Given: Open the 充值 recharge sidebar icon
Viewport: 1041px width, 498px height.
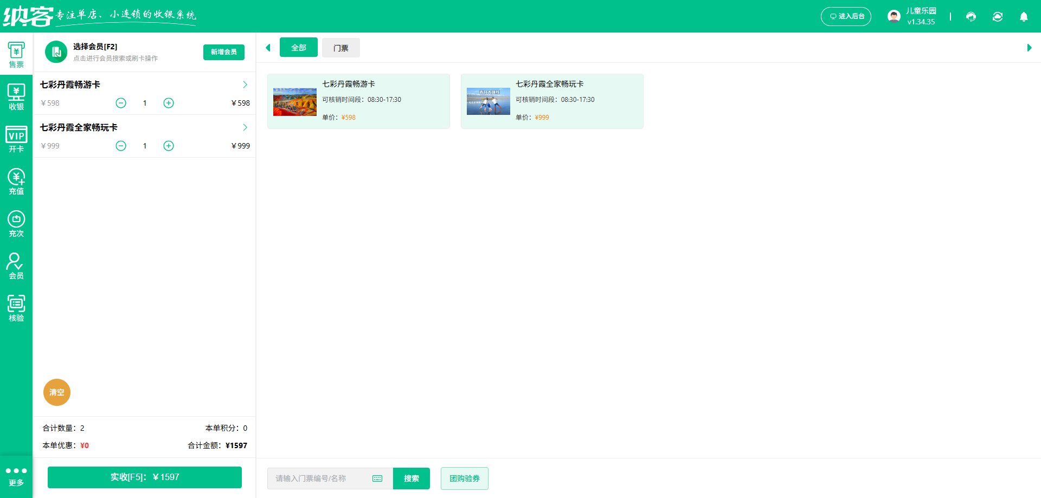Looking at the screenshot, I should coord(16,182).
